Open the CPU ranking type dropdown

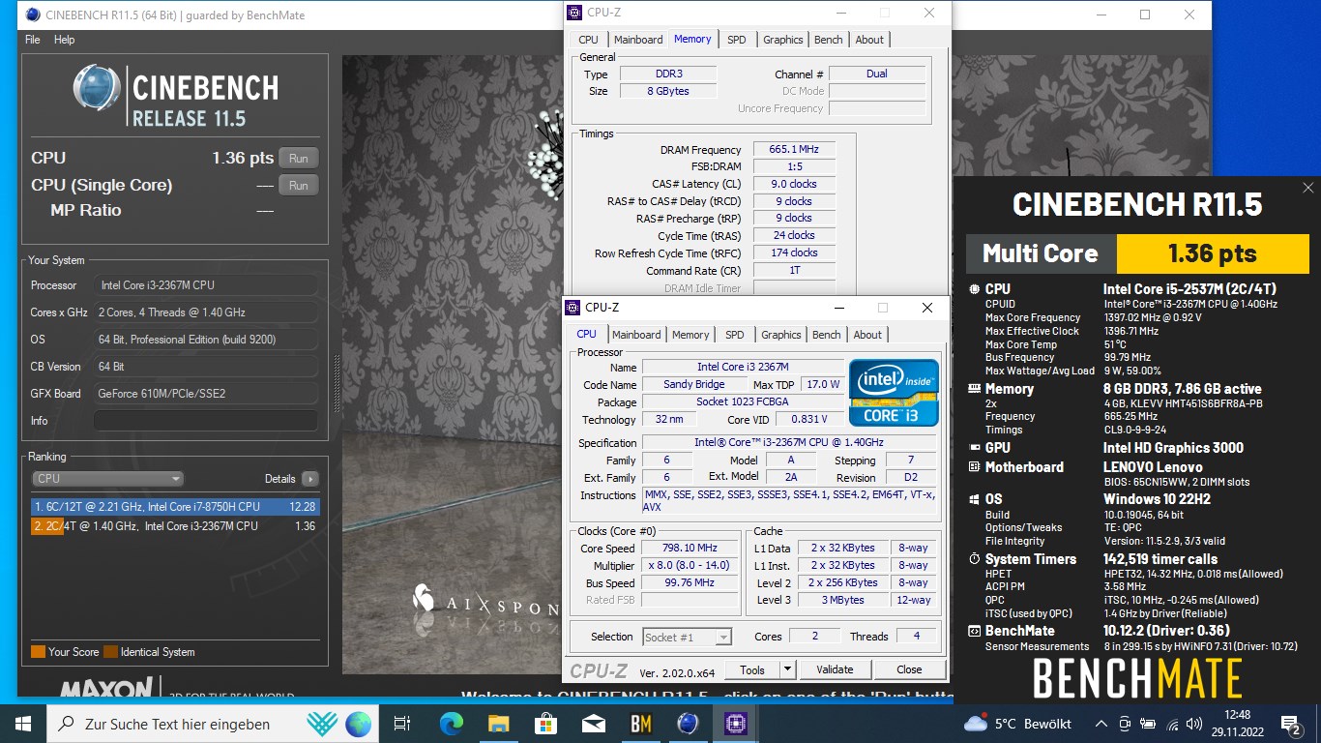point(108,479)
